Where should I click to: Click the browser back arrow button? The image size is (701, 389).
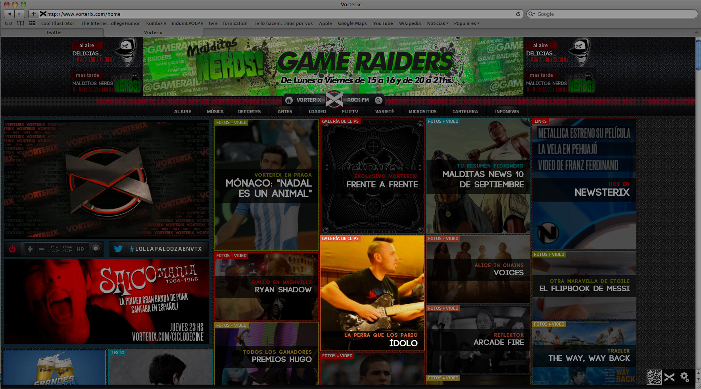pos(9,14)
